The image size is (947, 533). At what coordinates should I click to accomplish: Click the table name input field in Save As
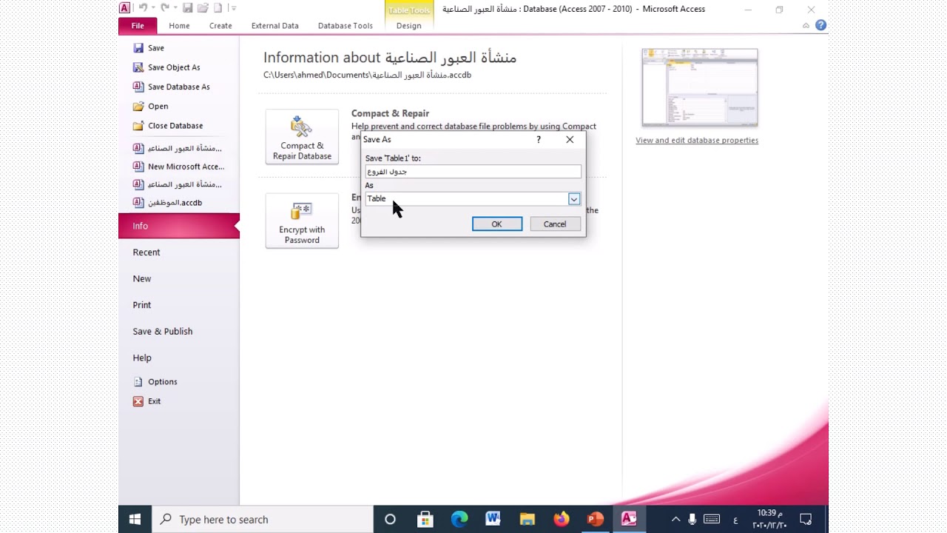tap(473, 172)
